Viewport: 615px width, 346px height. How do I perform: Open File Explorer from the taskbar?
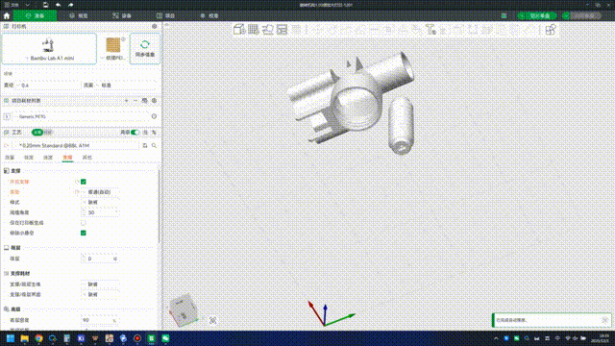pyautogui.click(x=24, y=338)
